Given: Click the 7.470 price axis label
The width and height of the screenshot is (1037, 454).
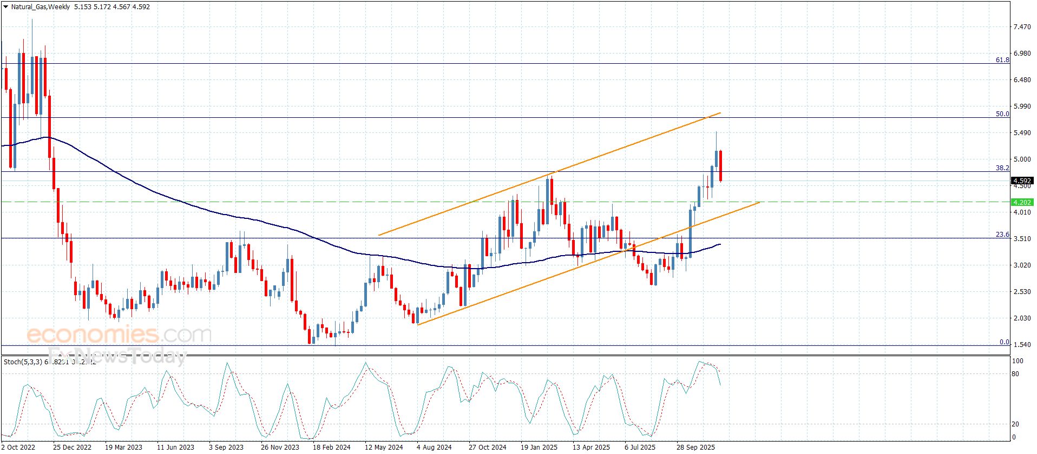Looking at the screenshot, I should pyautogui.click(x=1022, y=26).
